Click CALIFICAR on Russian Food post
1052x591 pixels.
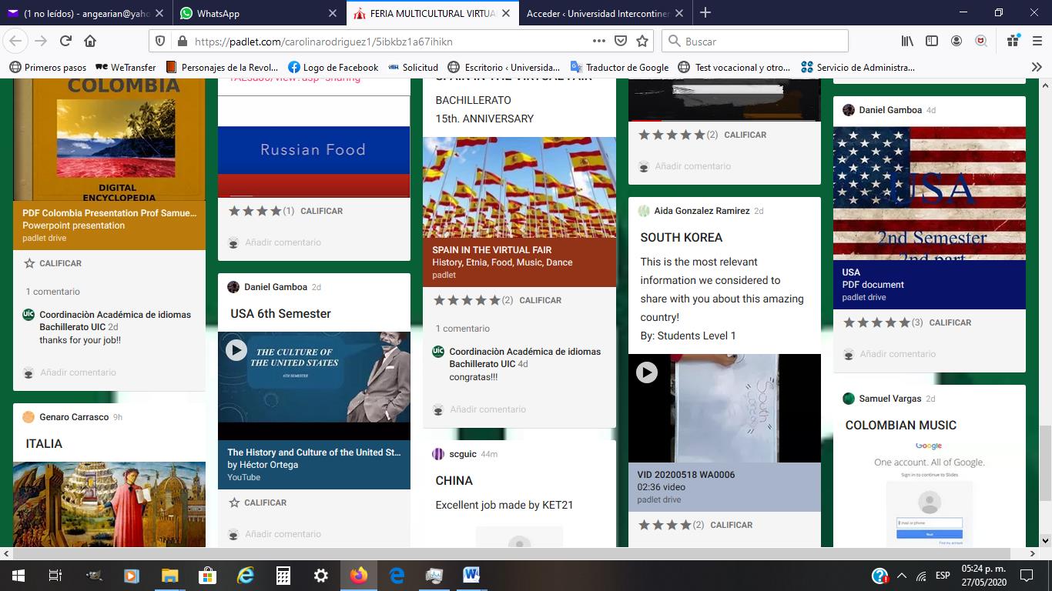[x=321, y=211]
